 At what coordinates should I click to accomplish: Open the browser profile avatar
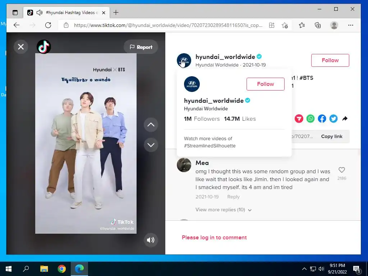[x=334, y=25]
